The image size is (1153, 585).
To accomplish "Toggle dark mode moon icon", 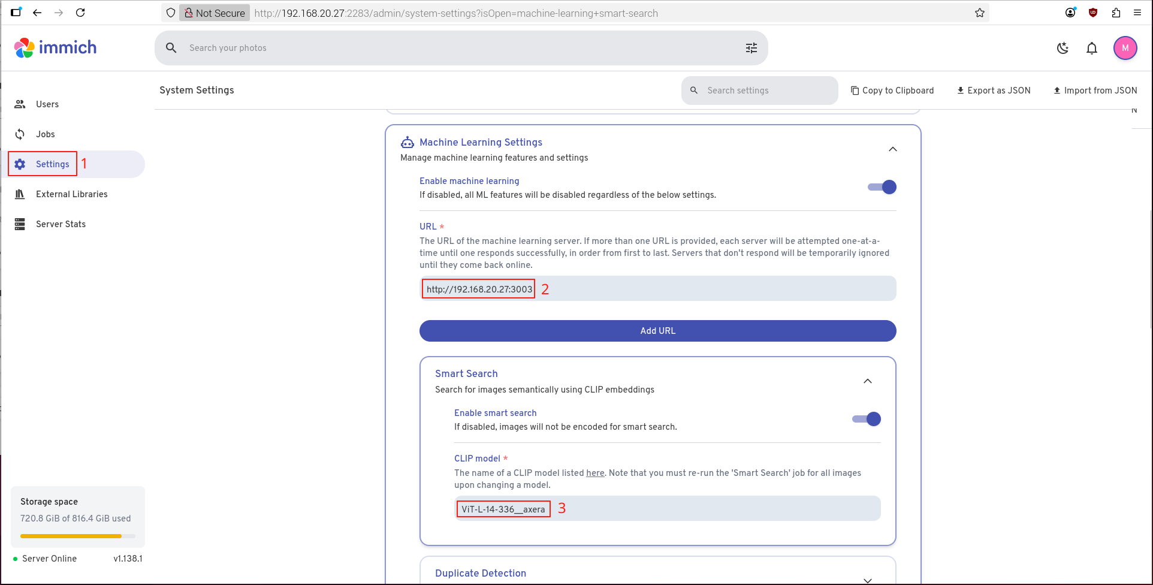I will [1063, 48].
